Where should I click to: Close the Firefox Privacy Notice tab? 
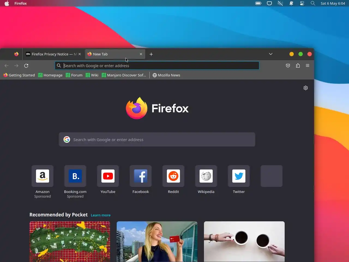point(80,54)
